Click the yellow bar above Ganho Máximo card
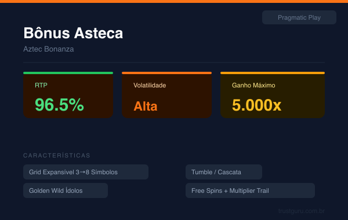The image size is (348, 220). pyautogui.click(x=273, y=73)
